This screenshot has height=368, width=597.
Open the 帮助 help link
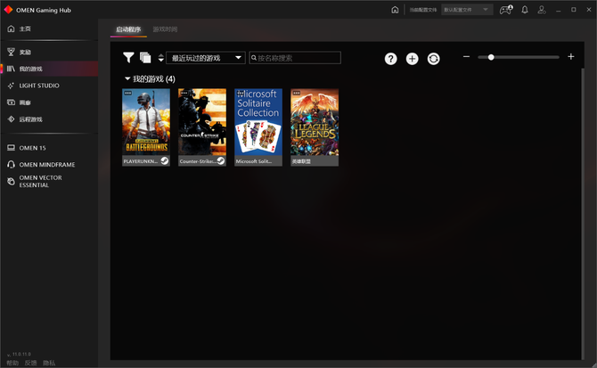point(12,363)
